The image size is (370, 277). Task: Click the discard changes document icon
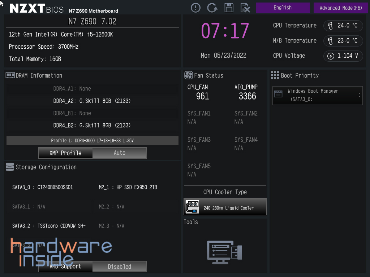[x=245, y=8]
